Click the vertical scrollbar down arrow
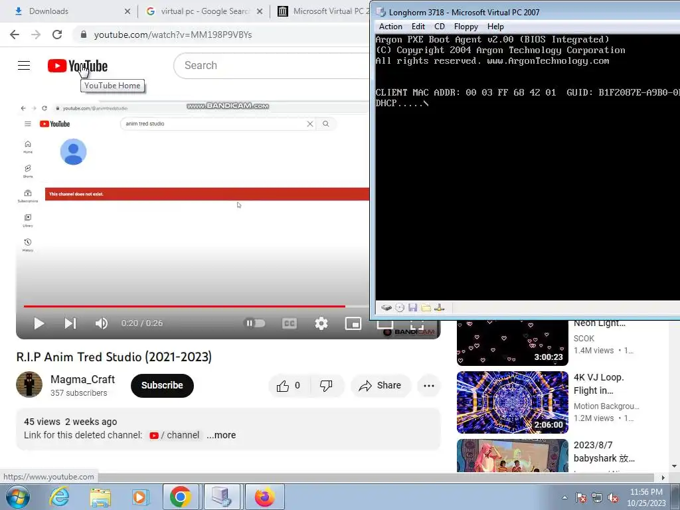680x510 pixels. pos(674,467)
